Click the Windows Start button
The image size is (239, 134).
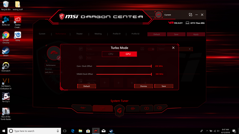[x=4, y=131]
